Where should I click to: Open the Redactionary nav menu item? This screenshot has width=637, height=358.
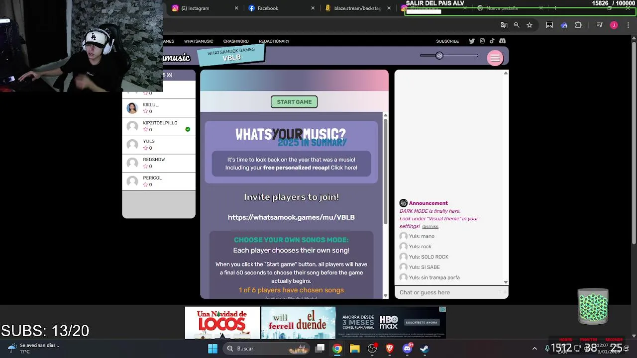click(x=274, y=41)
